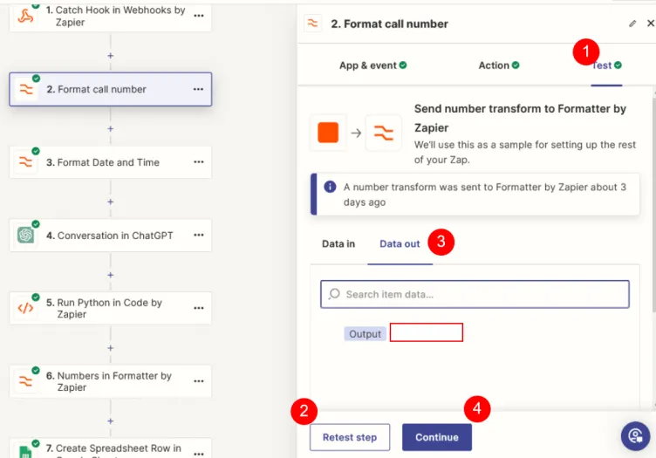Click the Formatter icon on Format Date and Time step
The image size is (656, 458).
click(25, 162)
